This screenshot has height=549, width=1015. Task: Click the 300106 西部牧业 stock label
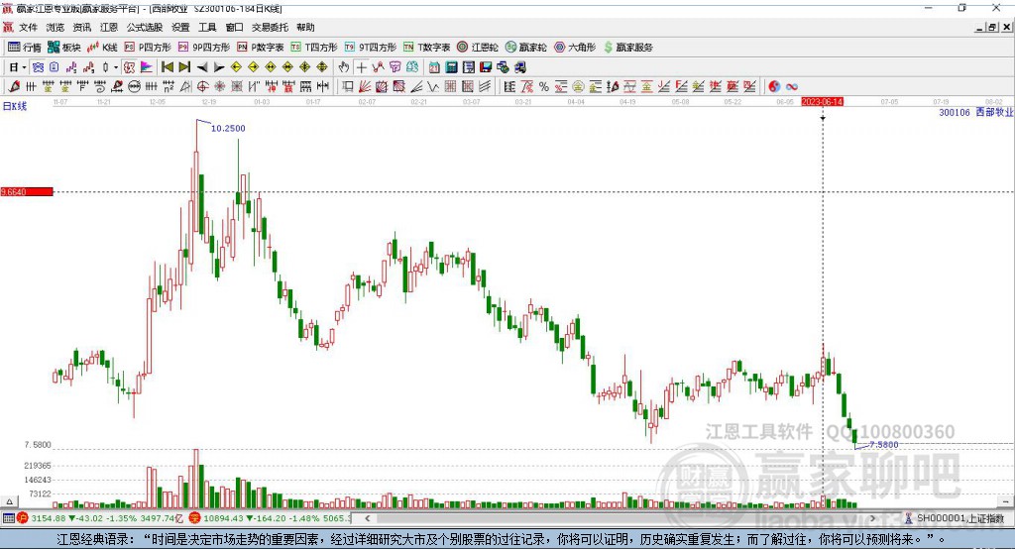coord(976,113)
